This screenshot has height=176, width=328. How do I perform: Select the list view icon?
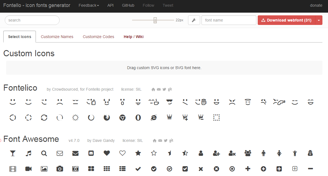coord(122,169)
